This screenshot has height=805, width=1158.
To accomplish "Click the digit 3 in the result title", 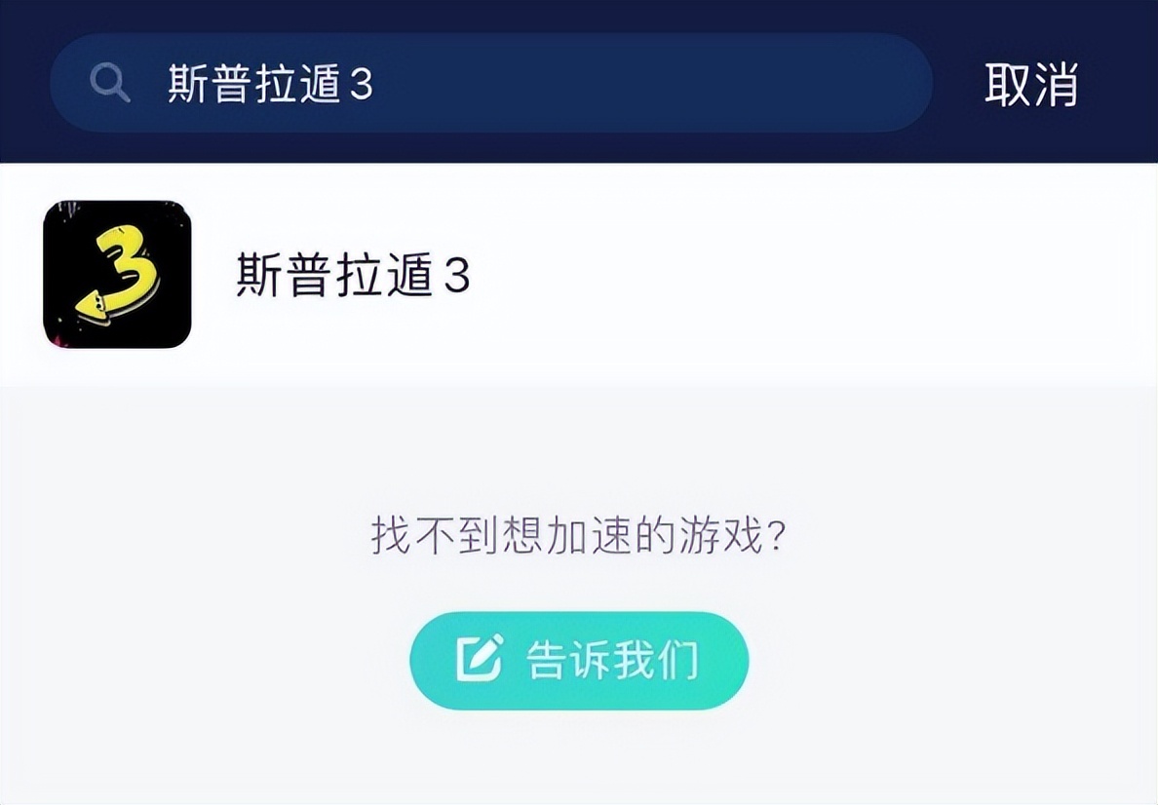I will 456,276.
